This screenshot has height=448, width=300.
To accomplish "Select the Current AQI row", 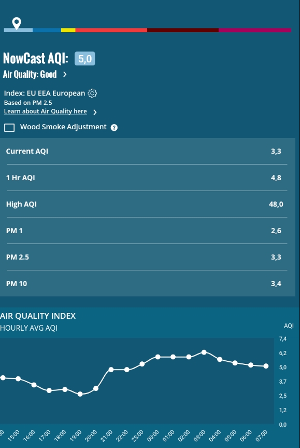I will (147, 151).
